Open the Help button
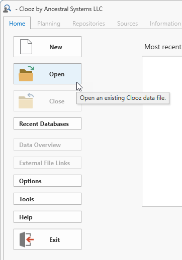This screenshot has height=260, width=182. click(x=47, y=217)
